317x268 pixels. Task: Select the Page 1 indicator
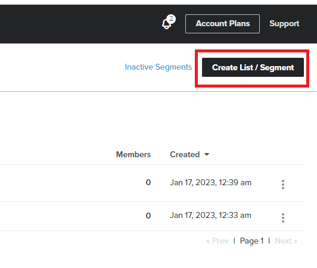click(x=251, y=241)
